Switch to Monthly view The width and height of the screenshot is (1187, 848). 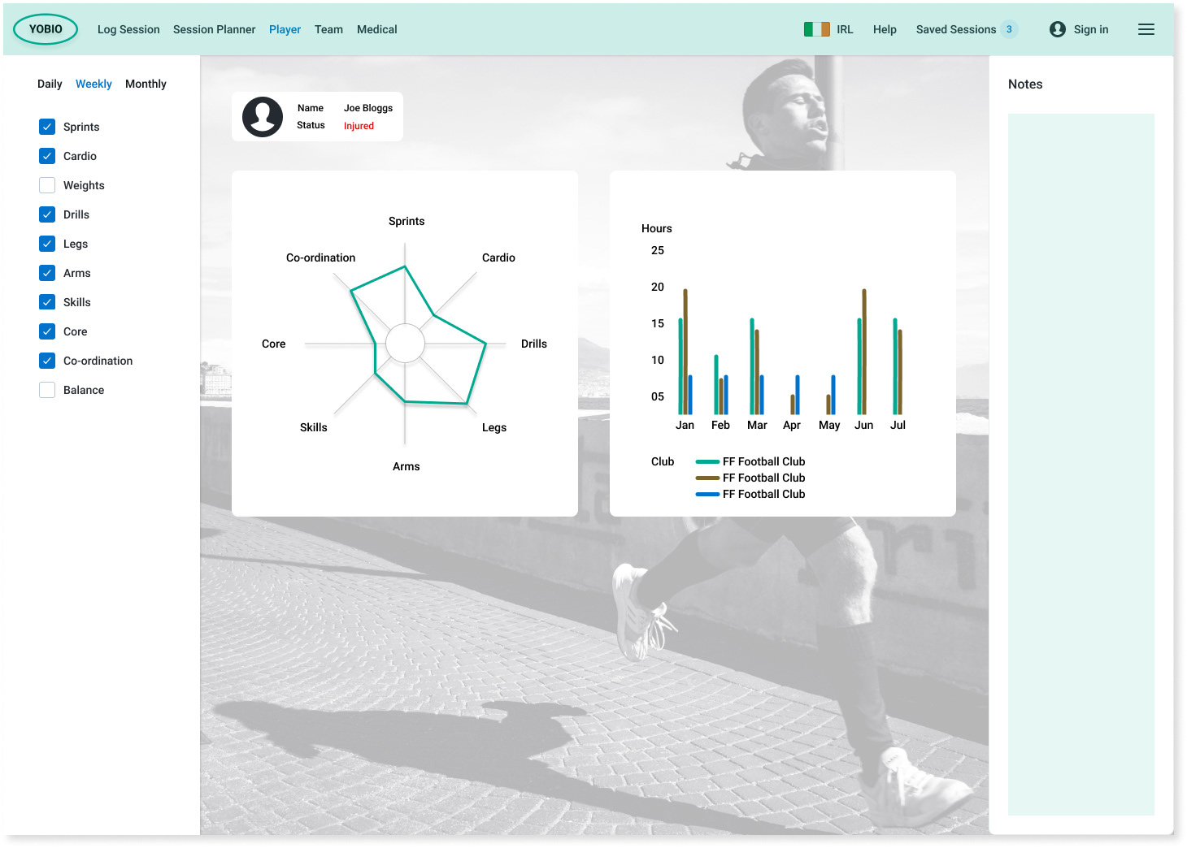pyautogui.click(x=146, y=84)
